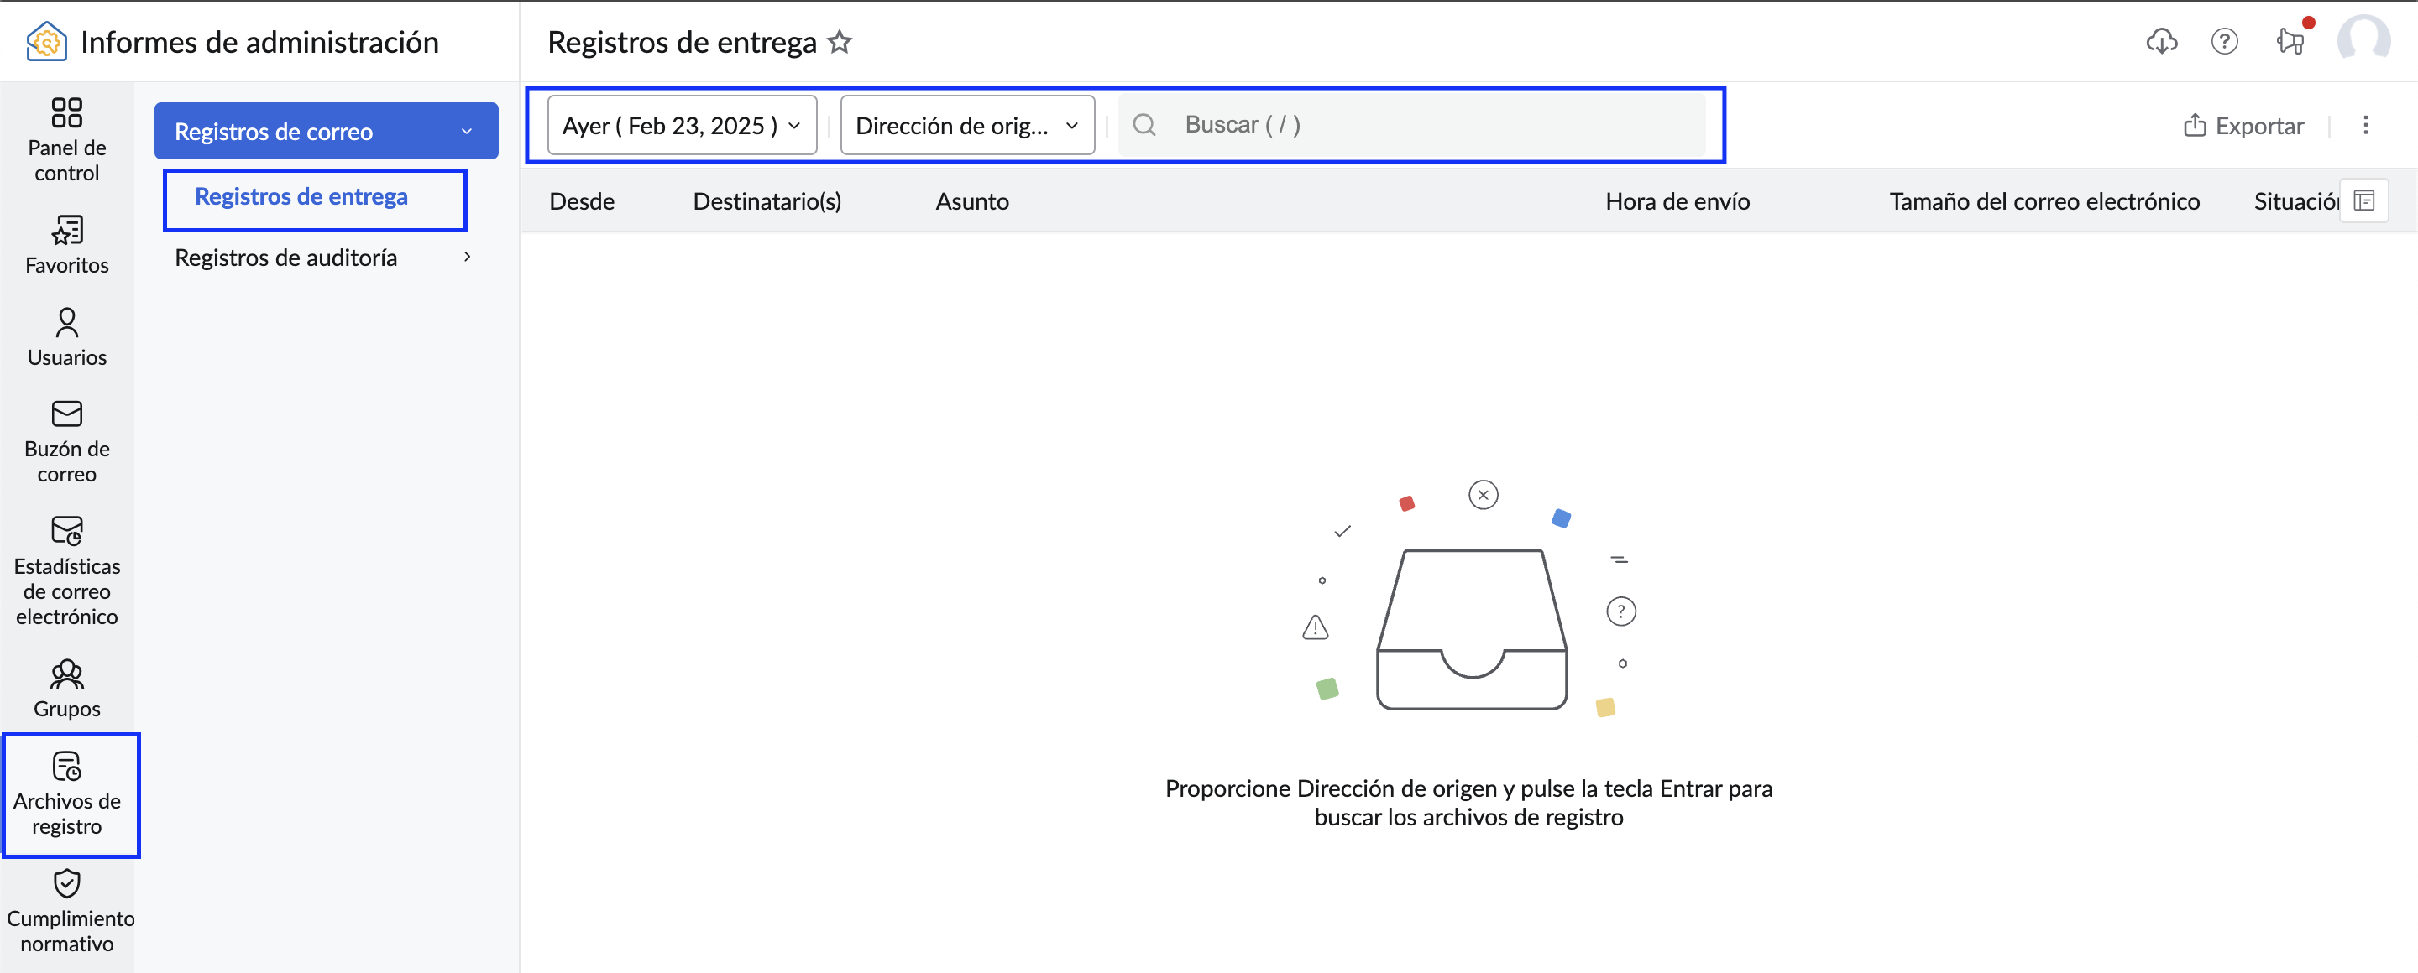Click the Exportar button
This screenshot has width=2418, height=973.
[x=2243, y=126]
